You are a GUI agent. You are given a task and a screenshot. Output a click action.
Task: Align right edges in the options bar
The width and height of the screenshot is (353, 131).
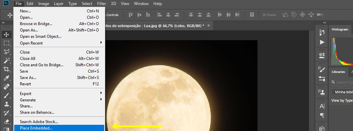pyautogui.click(x=177, y=15)
